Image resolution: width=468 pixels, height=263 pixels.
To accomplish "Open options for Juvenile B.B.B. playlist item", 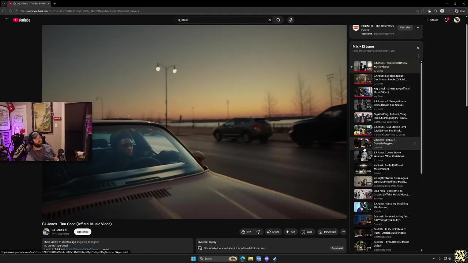I will click(415, 144).
